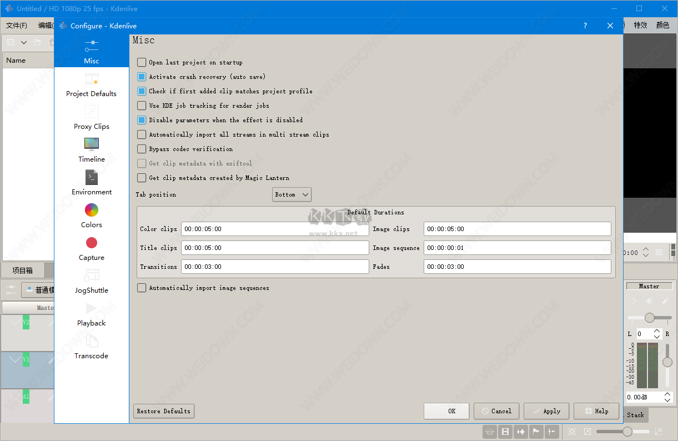The image size is (678, 441).
Task: Enable Open last project on startup
Action: pos(142,62)
